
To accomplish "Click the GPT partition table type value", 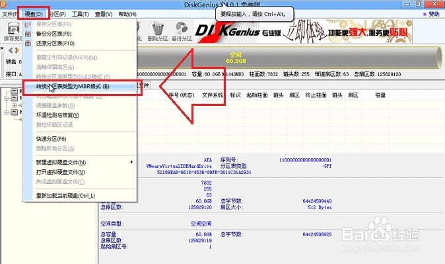I will (327, 166).
